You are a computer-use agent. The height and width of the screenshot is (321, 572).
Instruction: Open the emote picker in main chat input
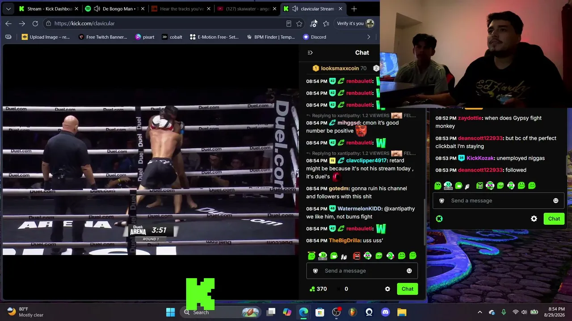(x=409, y=271)
